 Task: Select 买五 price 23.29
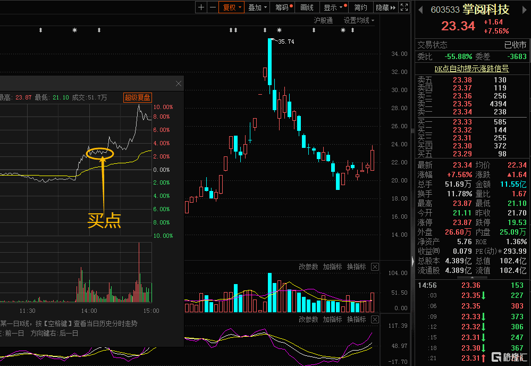click(462, 154)
